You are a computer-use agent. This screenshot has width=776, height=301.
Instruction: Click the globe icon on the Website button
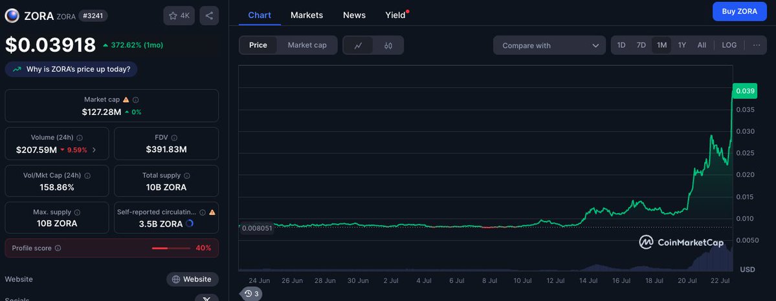[x=175, y=279]
